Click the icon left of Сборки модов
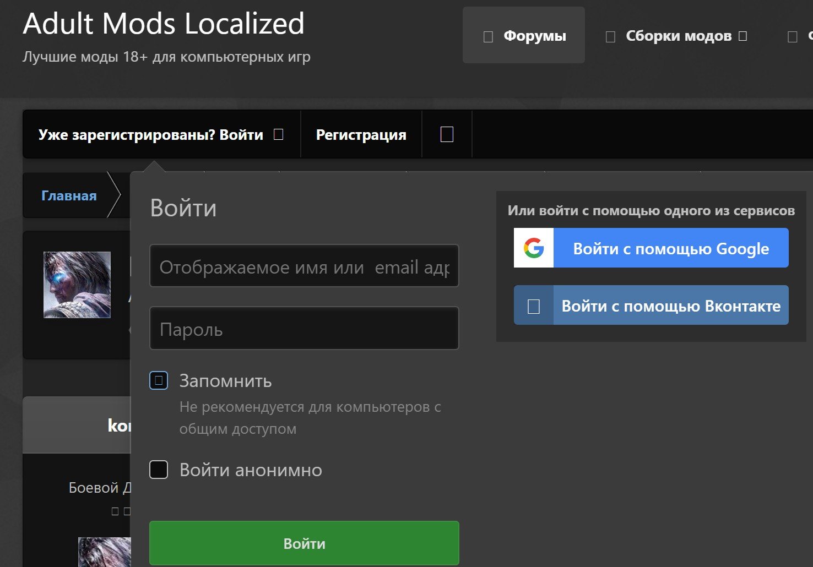The image size is (813, 567). point(610,37)
